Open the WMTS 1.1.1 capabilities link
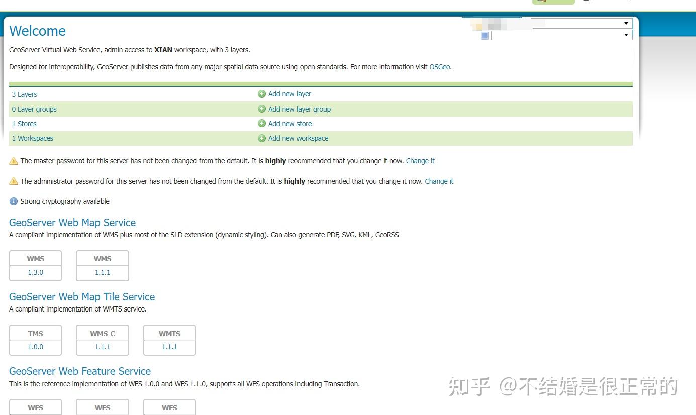 click(169, 347)
